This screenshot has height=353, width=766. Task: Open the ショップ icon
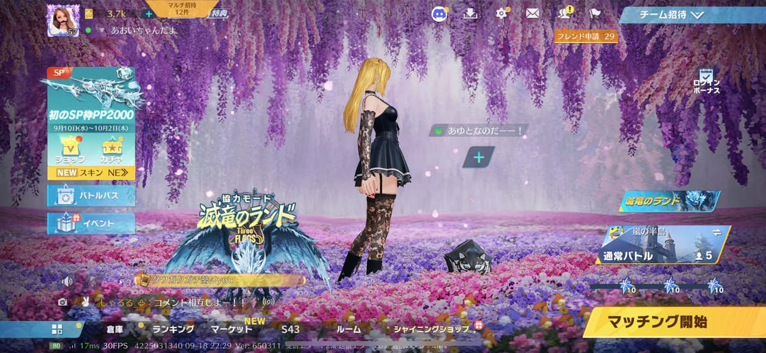point(69,151)
